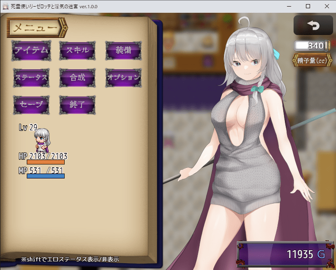This screenshot has width=336, height=270.
Task: Click the gauge showing 340
Action: point(310,46)
